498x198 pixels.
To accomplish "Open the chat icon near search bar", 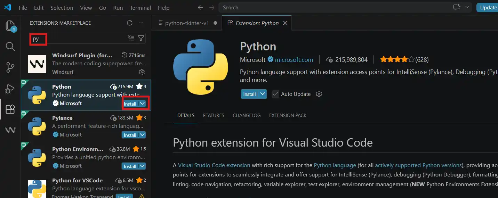I will [456, 7].
